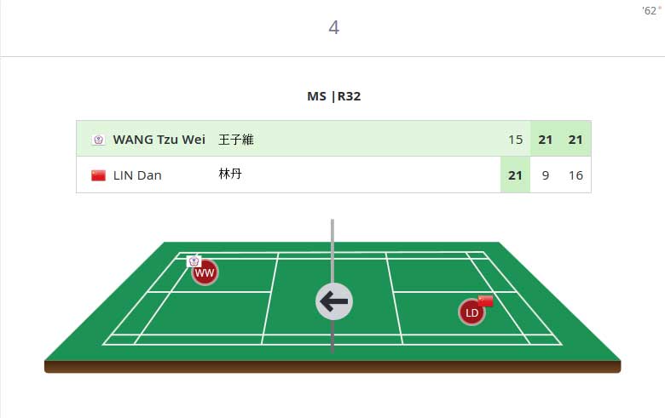
Task: Select LIN Dan's third game score 16
Action: pyautogui.click(x=575, y=175)
